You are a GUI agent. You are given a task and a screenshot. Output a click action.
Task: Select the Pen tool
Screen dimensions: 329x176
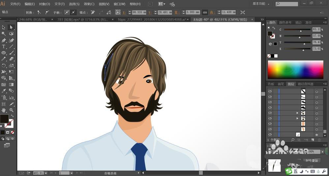pyautogui.click(x=4, y=40)
